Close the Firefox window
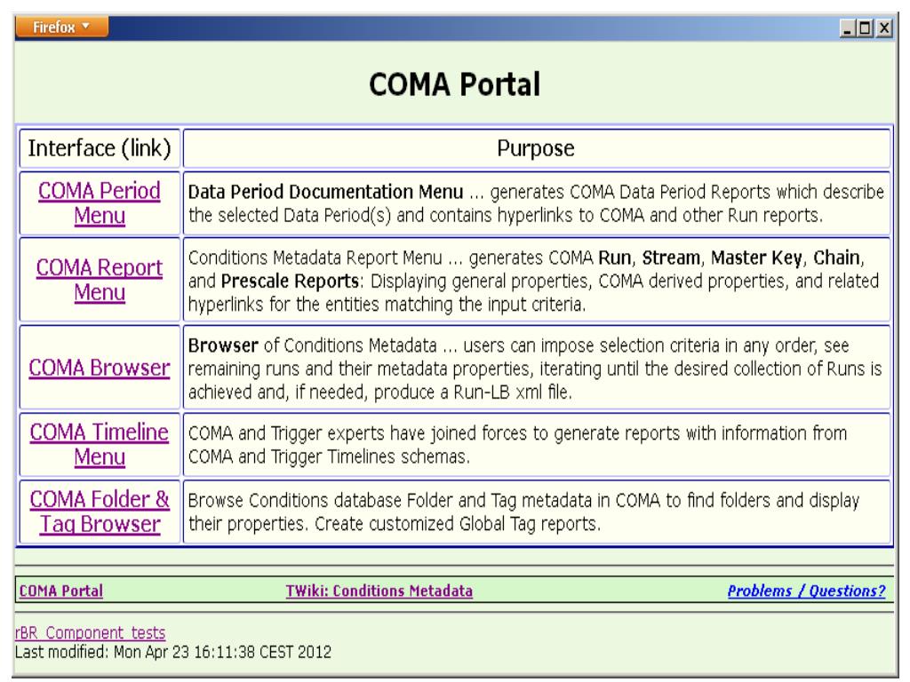 pos(884,28)
